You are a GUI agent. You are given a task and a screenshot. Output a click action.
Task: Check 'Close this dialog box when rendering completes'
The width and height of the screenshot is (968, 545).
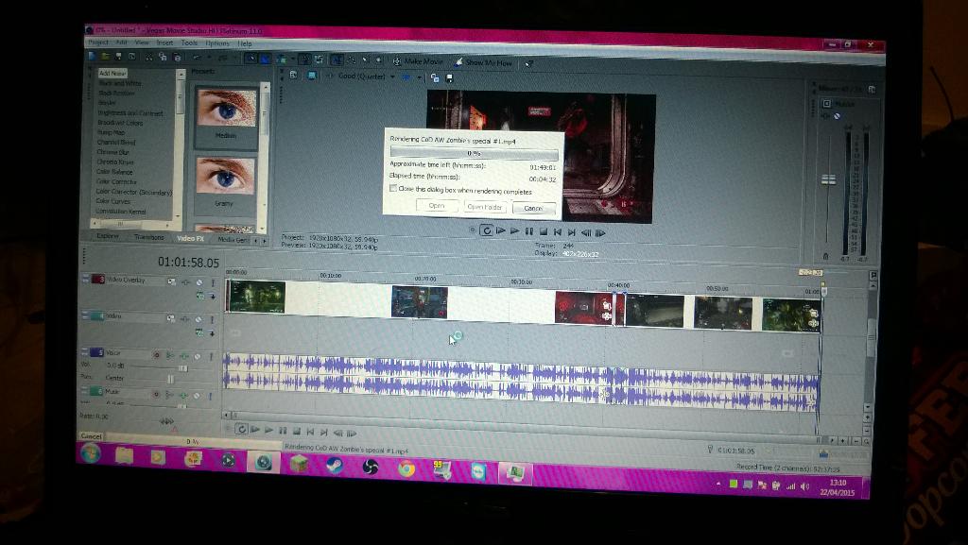393,188
